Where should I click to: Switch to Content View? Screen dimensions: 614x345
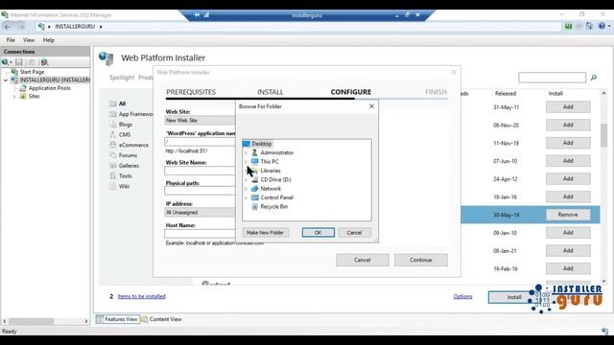click(162, 319)
